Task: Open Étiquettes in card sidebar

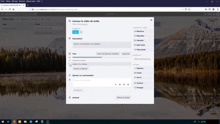Action: click(143, 36)
